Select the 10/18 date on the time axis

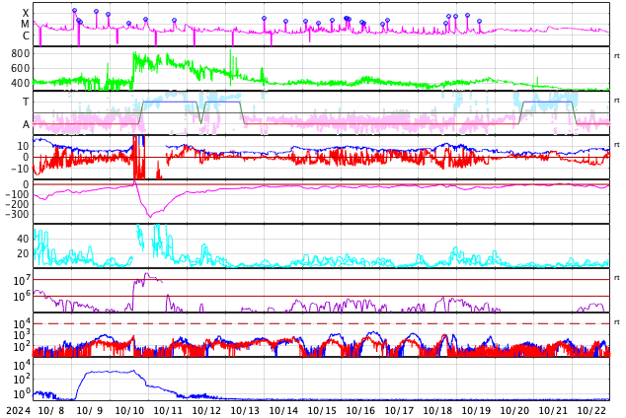coord(438,410)
